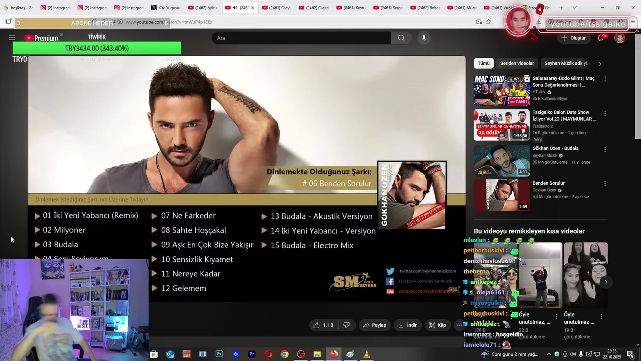The width and height of the screenshot is (641, 361).
Task: Like the video with thumbs up
Action: tap(323, 325)
